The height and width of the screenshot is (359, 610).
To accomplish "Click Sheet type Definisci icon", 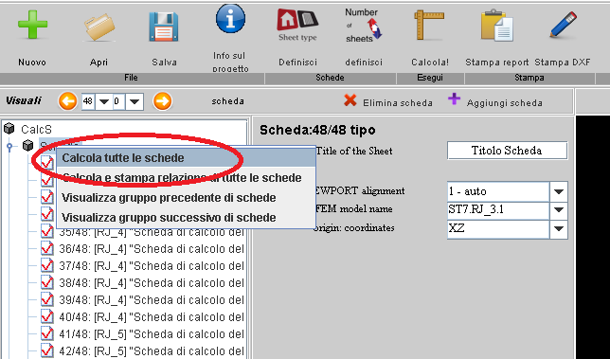I will point(297,26).
